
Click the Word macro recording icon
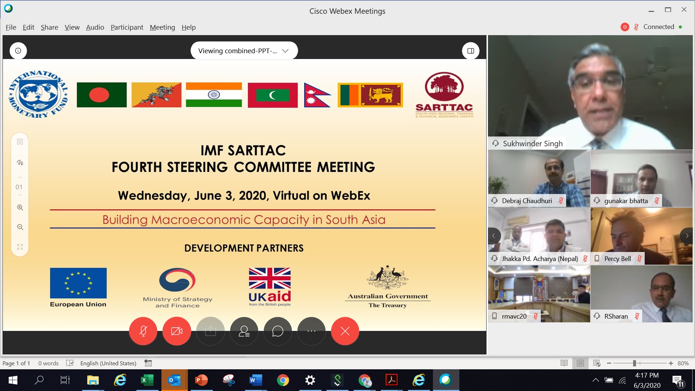[x=148, y=363]
